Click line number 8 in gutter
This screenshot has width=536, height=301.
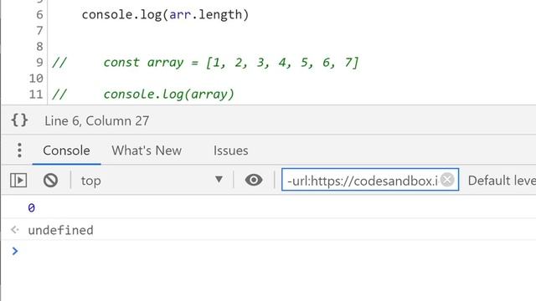click(39, 46)
